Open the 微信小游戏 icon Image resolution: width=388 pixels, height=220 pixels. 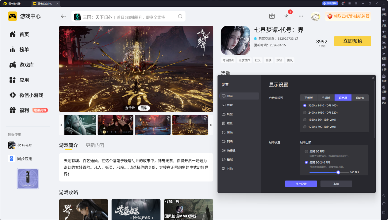[x=13, y=95]
